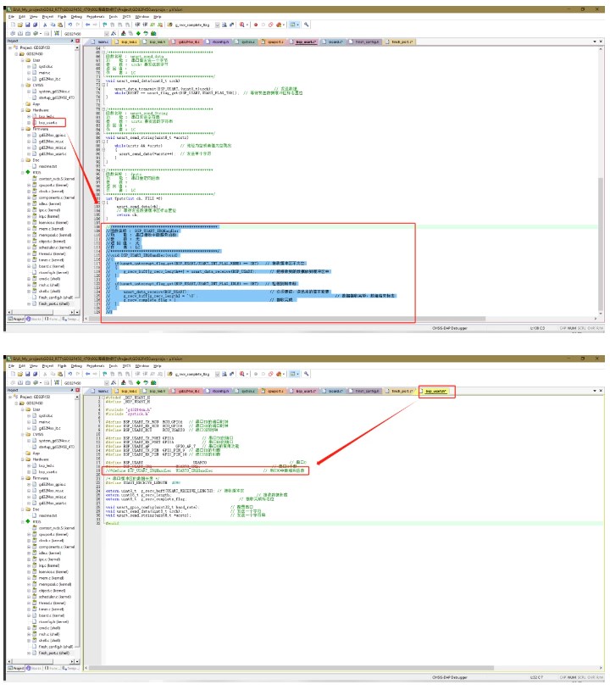This screenshot has height=690, width=610.
Task: Open Debug menu in bottom window
Action: pos(76,365)
